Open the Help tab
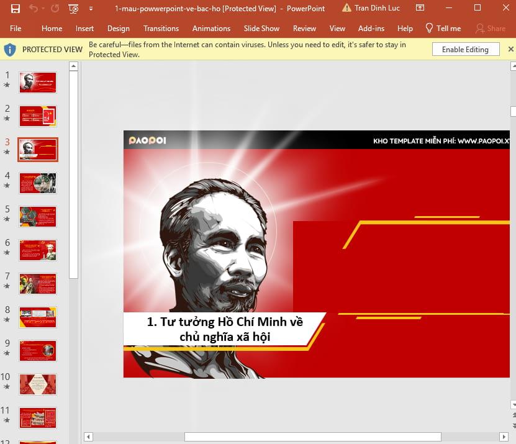The width and height of the screenshot is (516, 444). click(x=405, y=29)
